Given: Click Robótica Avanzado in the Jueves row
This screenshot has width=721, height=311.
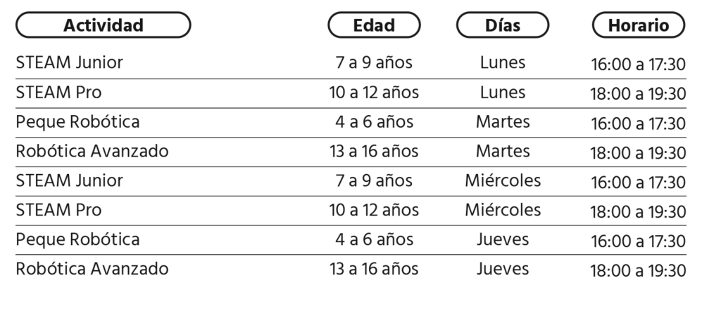Looking at the screenshot, I should tap(92, 268).
